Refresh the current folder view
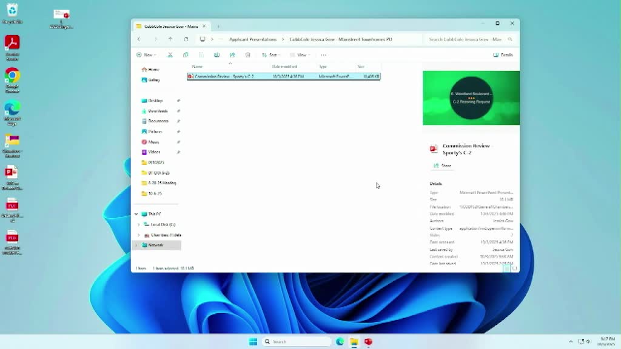 186,39
